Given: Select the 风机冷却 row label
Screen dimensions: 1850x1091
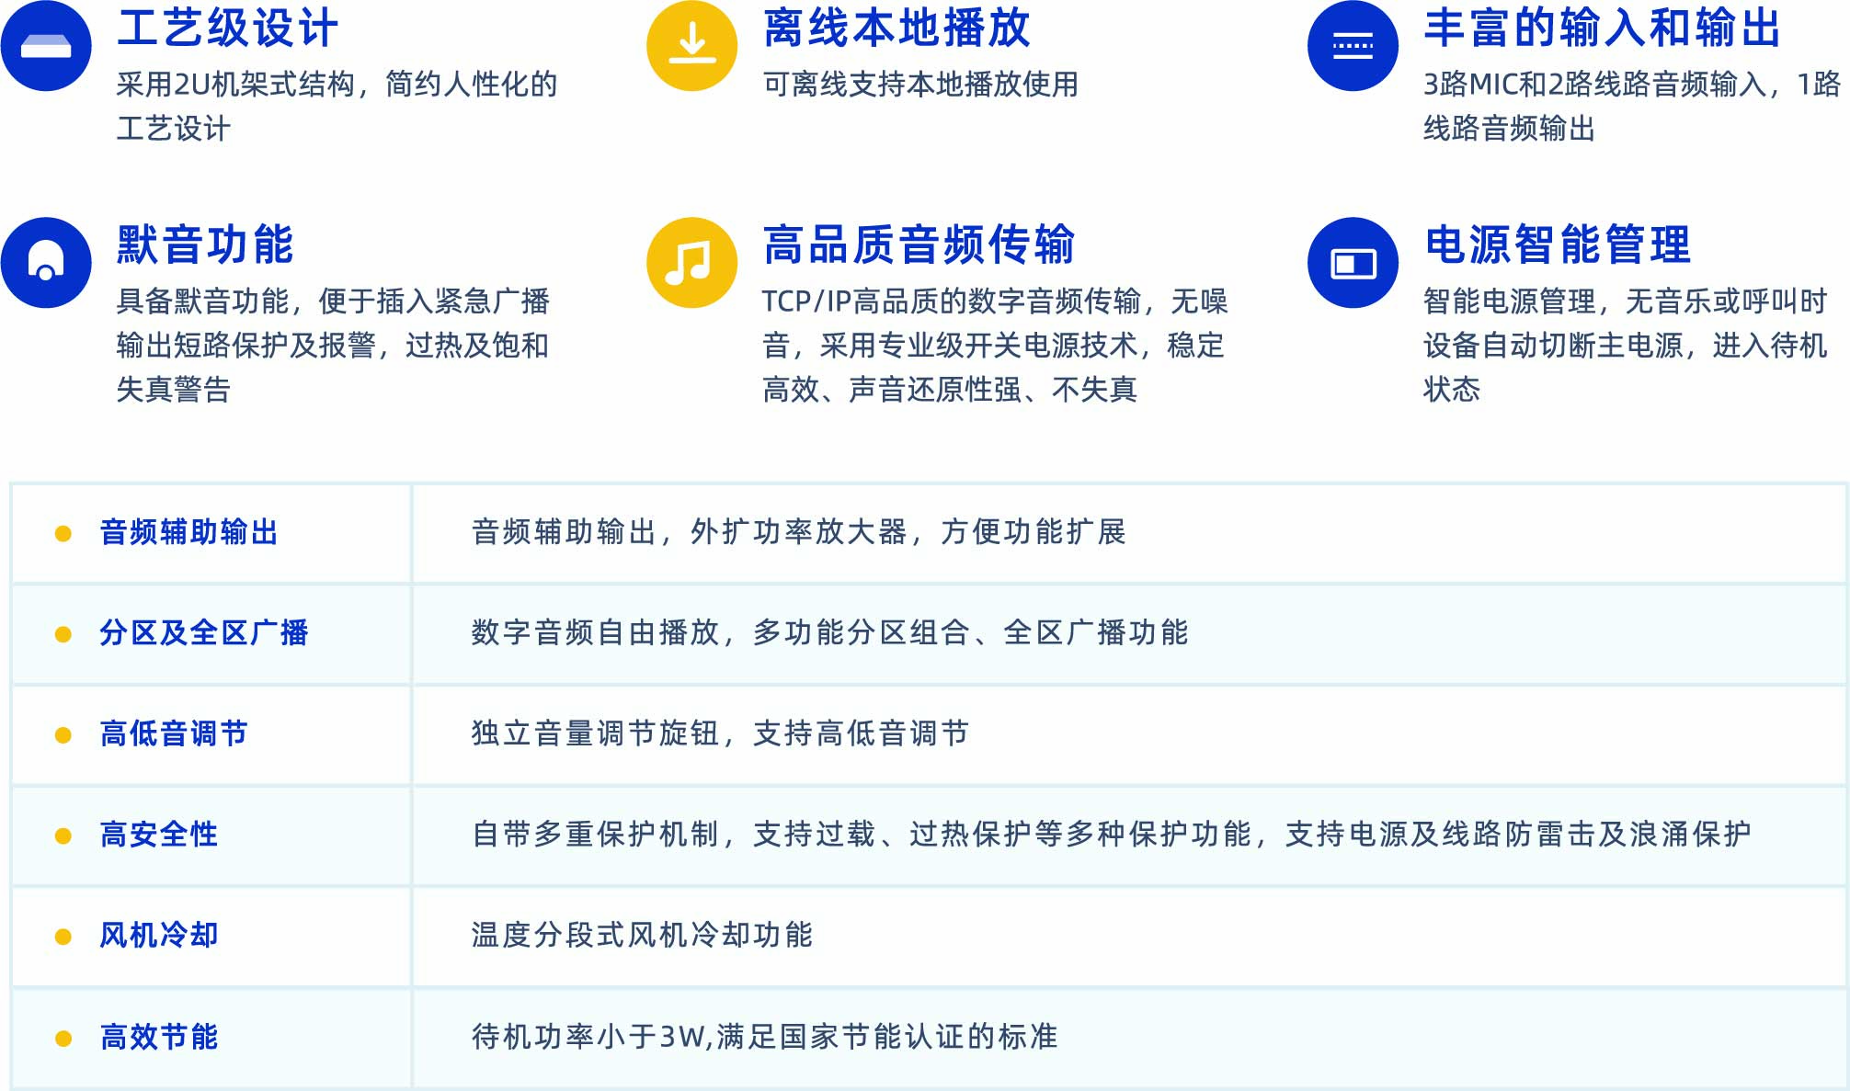Looking at the screenshot, I should pos(159,936).
